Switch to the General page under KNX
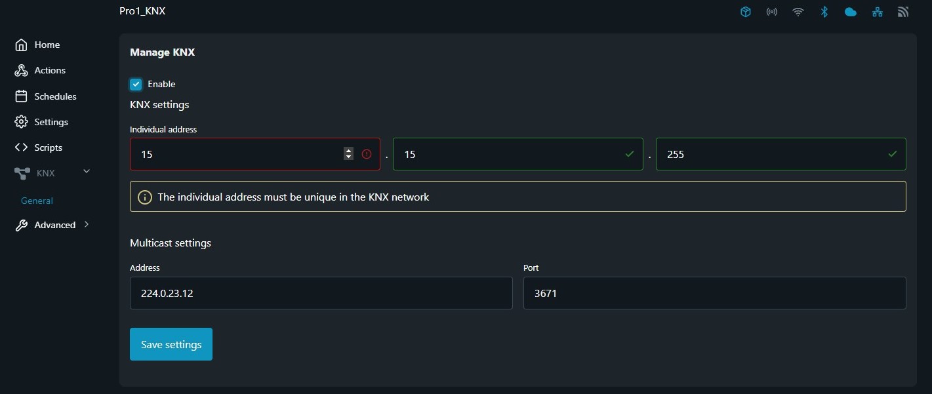Image resolution: width=932 pixels, height=394 pixels. coord(36,201)
